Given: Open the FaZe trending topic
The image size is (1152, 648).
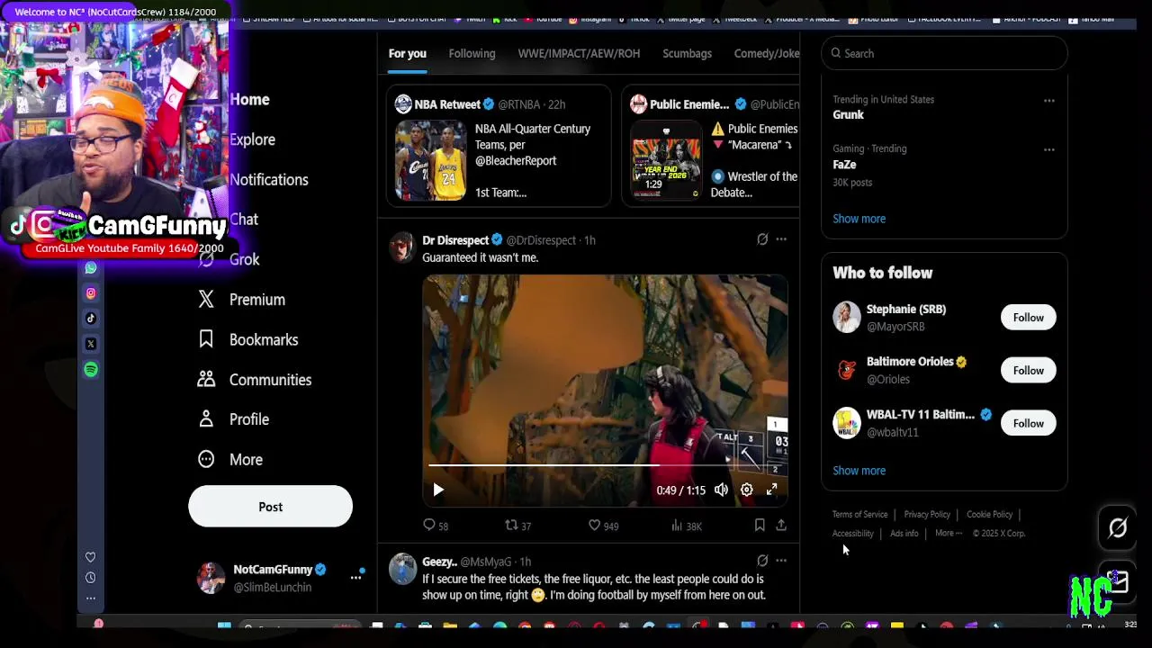Looking at the screenshot, I should (844, 165).
